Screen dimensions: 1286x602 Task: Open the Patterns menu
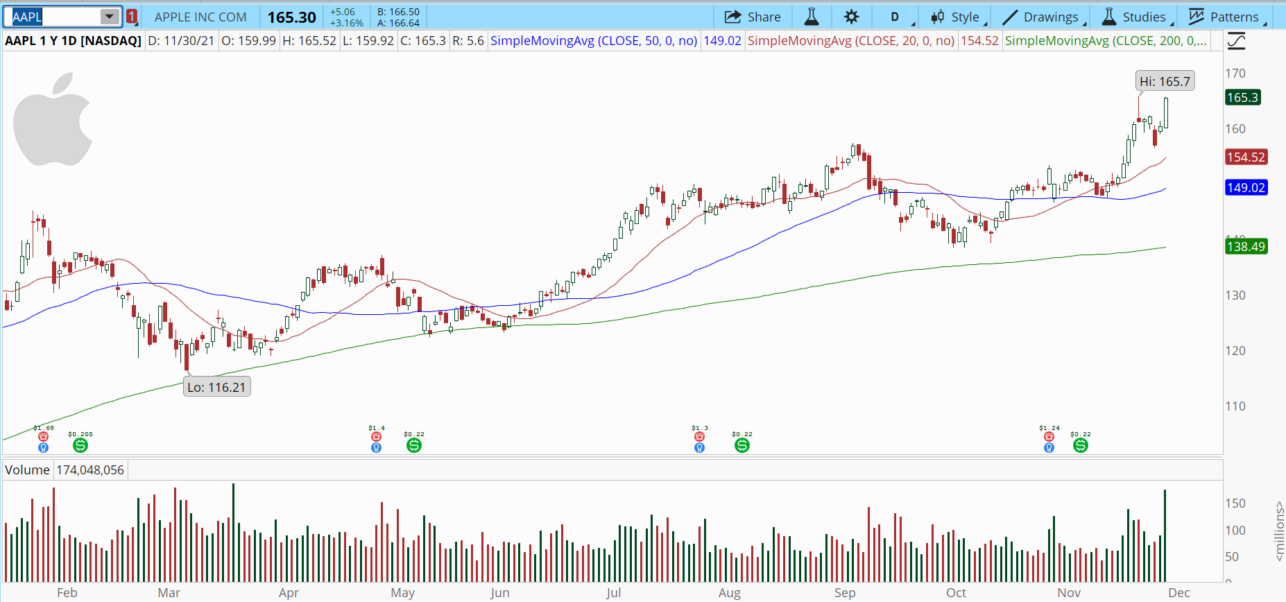point(1225,17)
